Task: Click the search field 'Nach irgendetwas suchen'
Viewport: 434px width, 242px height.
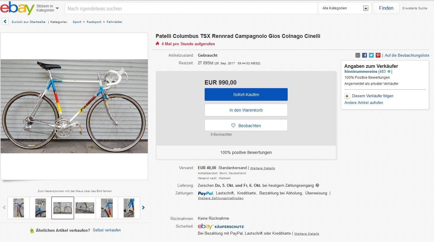Action: pyautogui.click(x=191, y=9)
